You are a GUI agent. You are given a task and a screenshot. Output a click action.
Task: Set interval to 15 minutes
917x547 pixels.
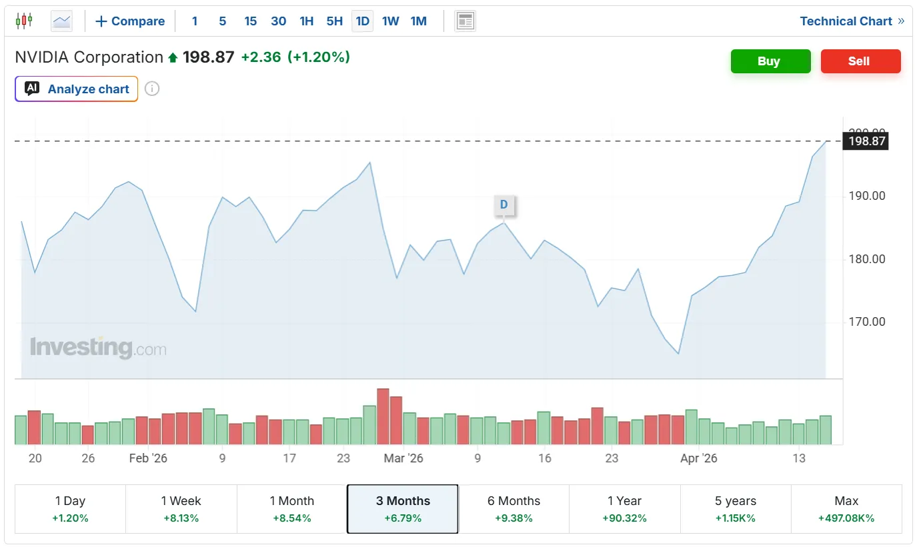pos(250,21)
